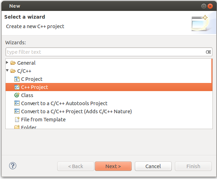The image size is (217, 179).
Task: Expand the General category
Action: 7,63
